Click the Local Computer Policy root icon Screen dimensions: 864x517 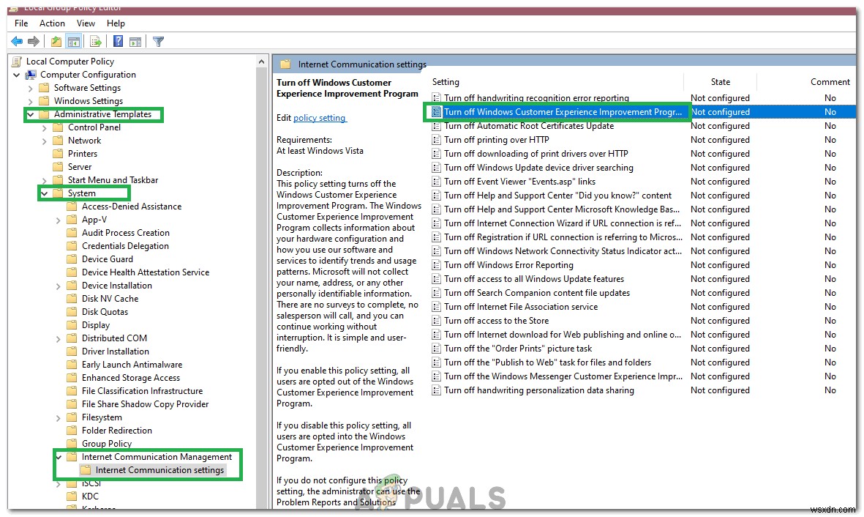[x=17, y=62]
